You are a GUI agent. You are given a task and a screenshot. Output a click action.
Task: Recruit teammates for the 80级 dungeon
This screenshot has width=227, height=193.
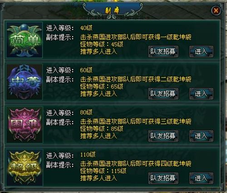(163, 136)
